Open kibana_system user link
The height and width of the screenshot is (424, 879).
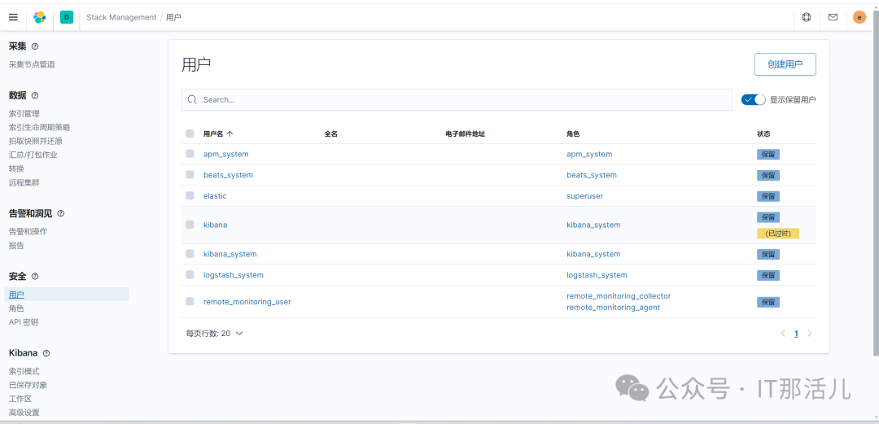pyautogui.click(x=230, y=253)
